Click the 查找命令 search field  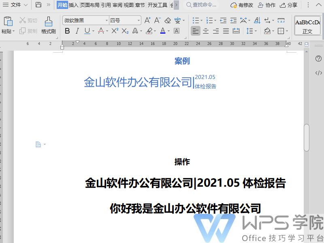(x=202, y=5)
